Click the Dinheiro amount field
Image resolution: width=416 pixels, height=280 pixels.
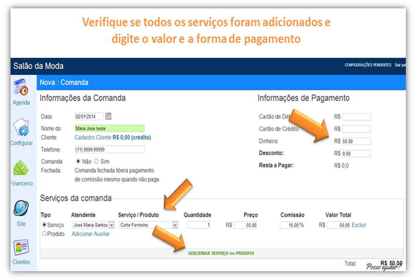[356, 142]
